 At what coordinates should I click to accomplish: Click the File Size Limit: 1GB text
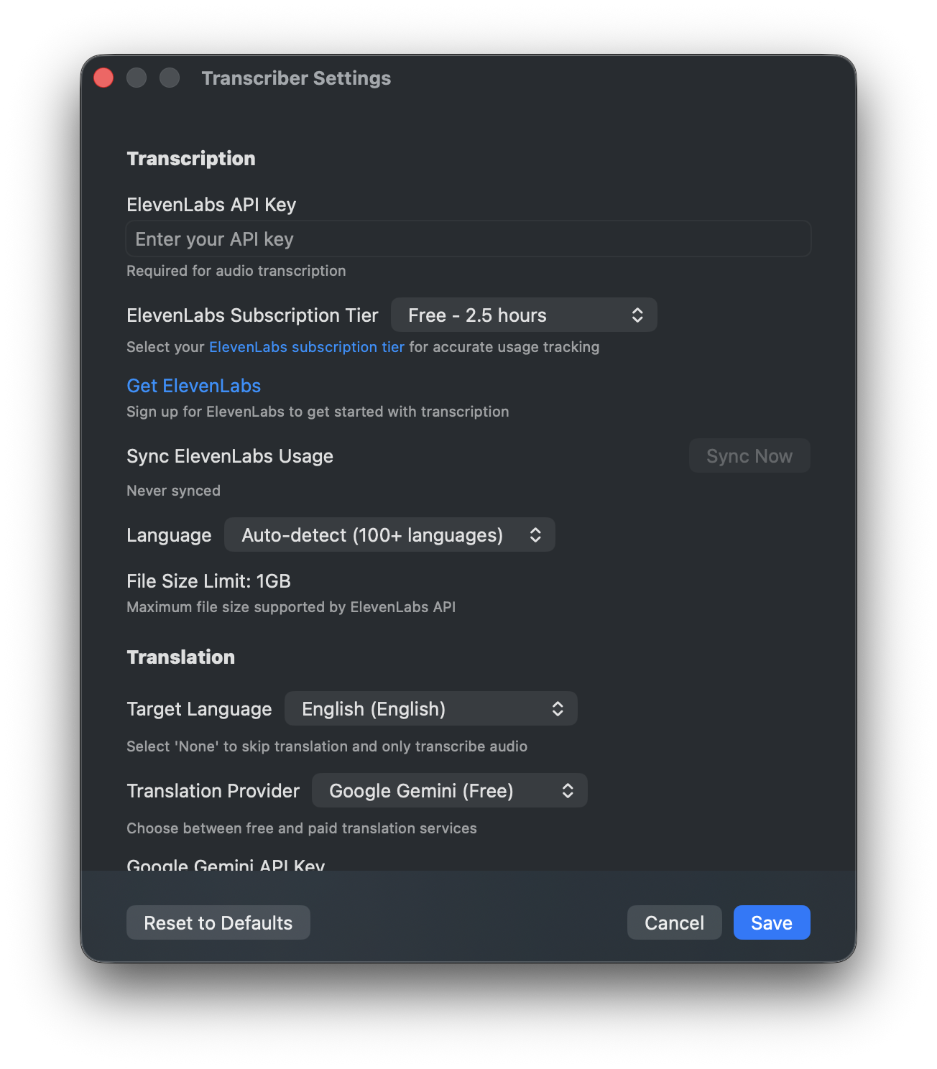click(208, 581)
